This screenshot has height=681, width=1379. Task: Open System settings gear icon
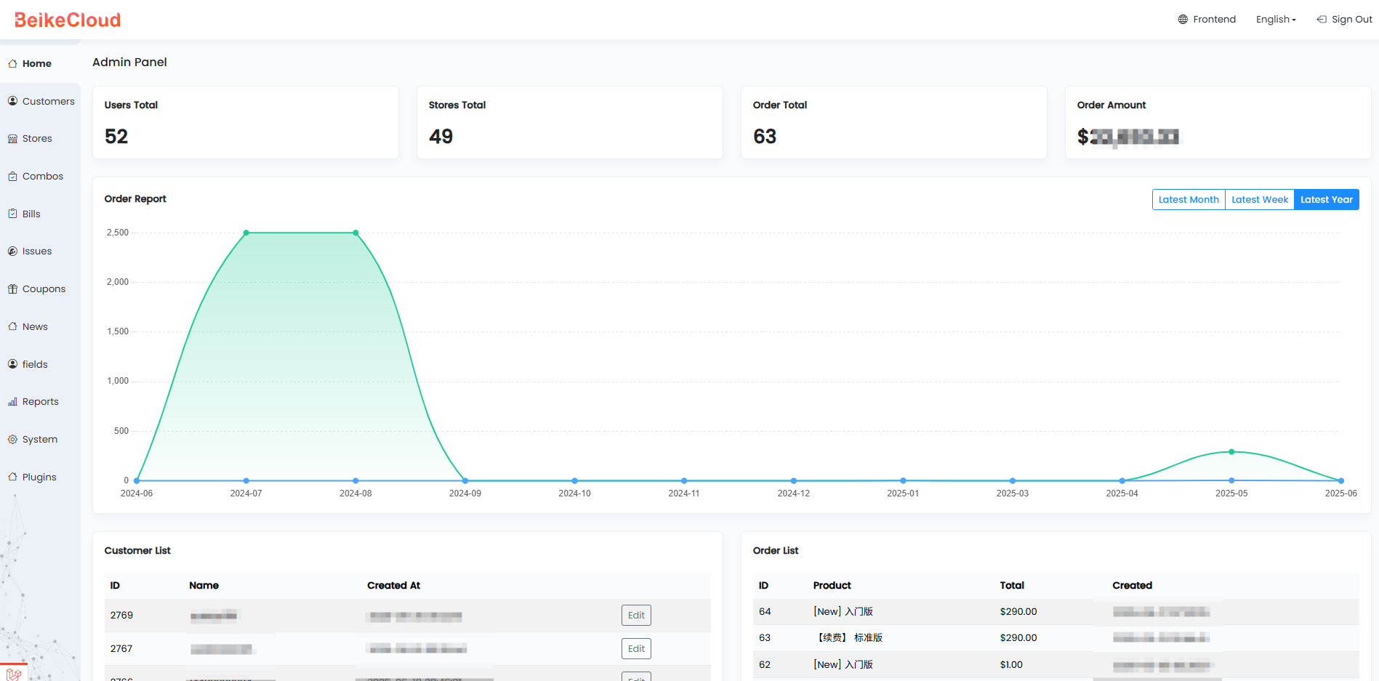(x=12, y=439)
